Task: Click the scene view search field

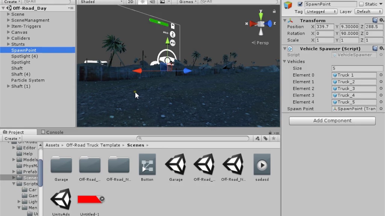Action: [239, 2]
